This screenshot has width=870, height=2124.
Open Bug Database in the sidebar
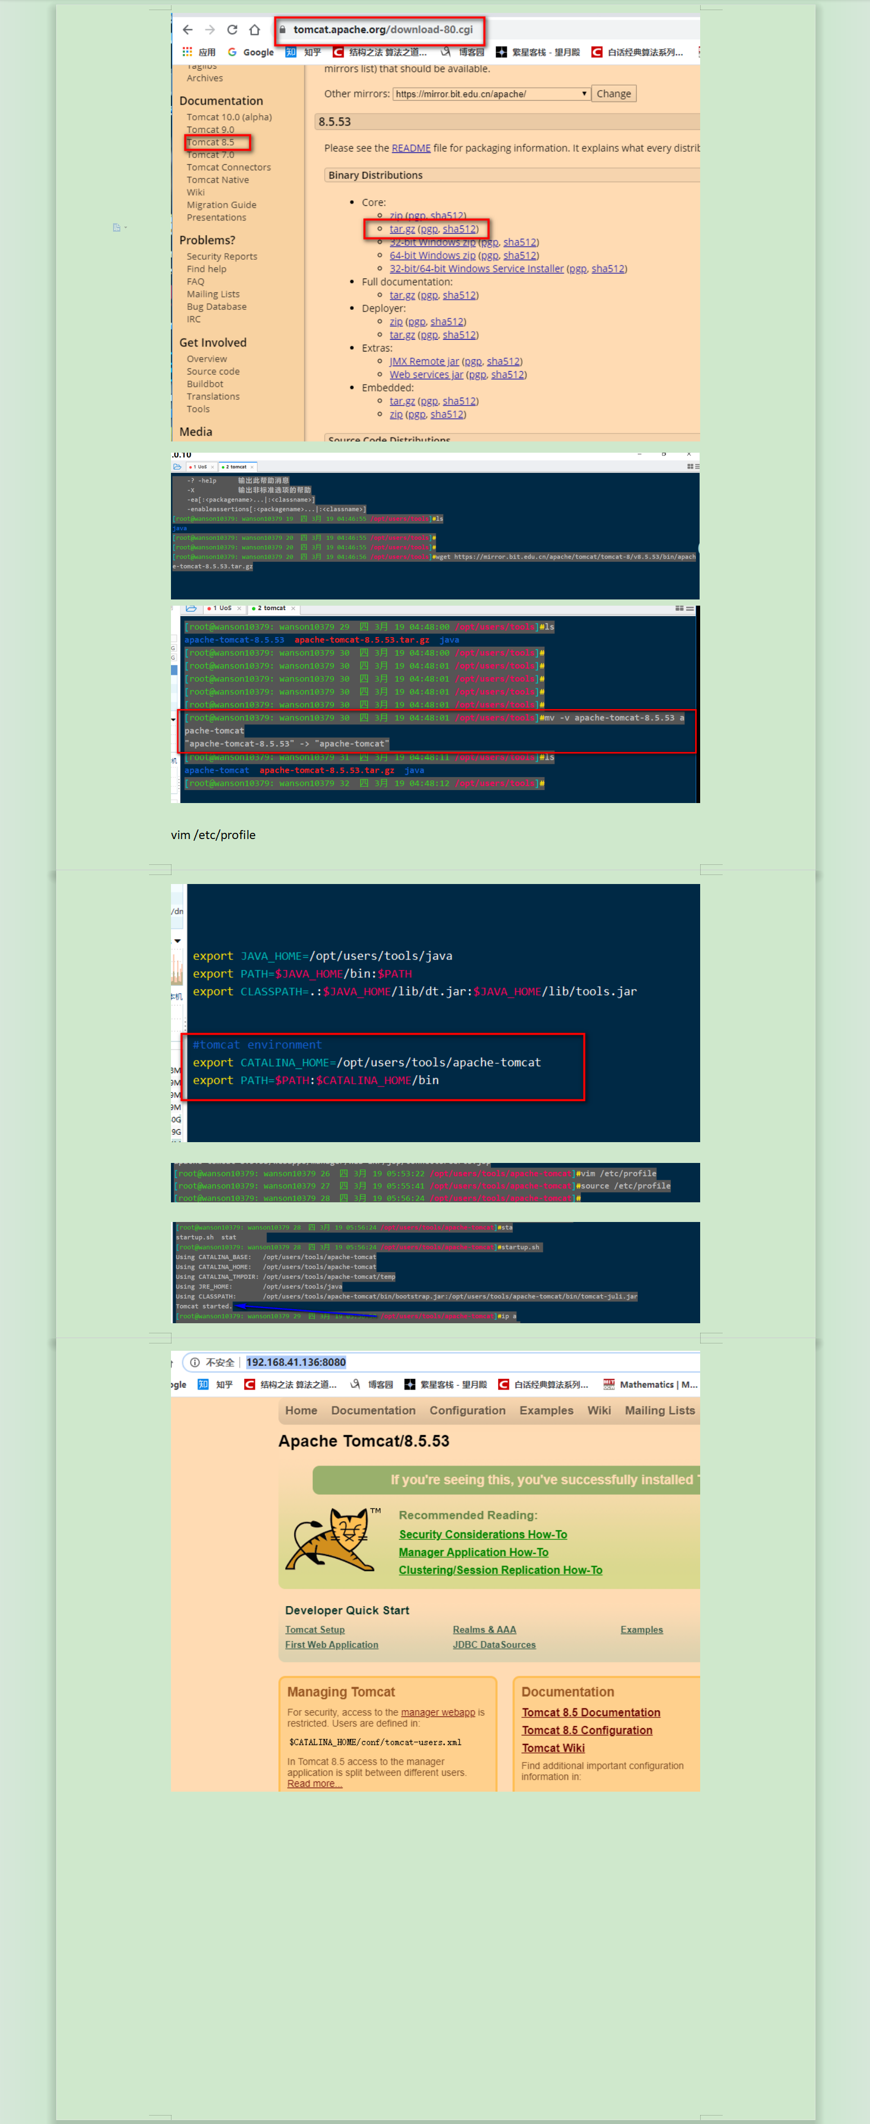[x=216, y=306]
